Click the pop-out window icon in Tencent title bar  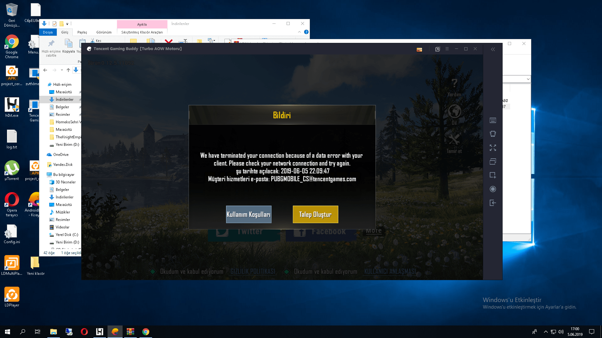click(x=437, y=49)
